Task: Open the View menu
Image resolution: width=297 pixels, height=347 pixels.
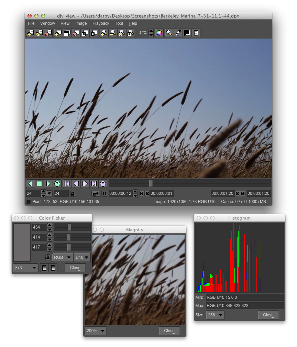Action: [65, 23]
